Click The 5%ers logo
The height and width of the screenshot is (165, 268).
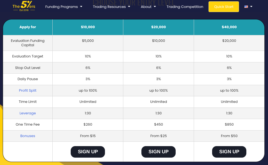coord(24,6)
